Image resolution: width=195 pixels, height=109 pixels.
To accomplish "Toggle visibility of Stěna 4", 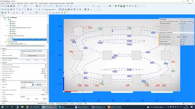I will tap(11, 31).
